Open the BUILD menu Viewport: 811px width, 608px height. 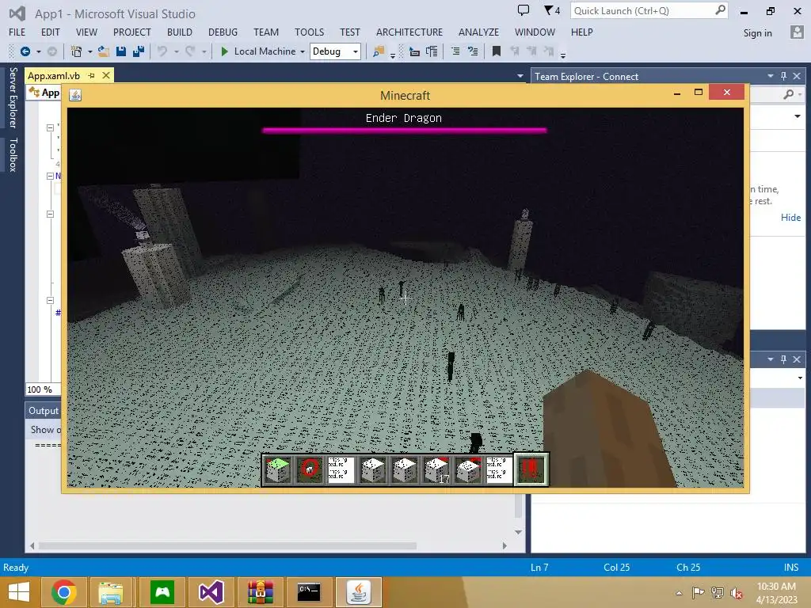[180, 32]
